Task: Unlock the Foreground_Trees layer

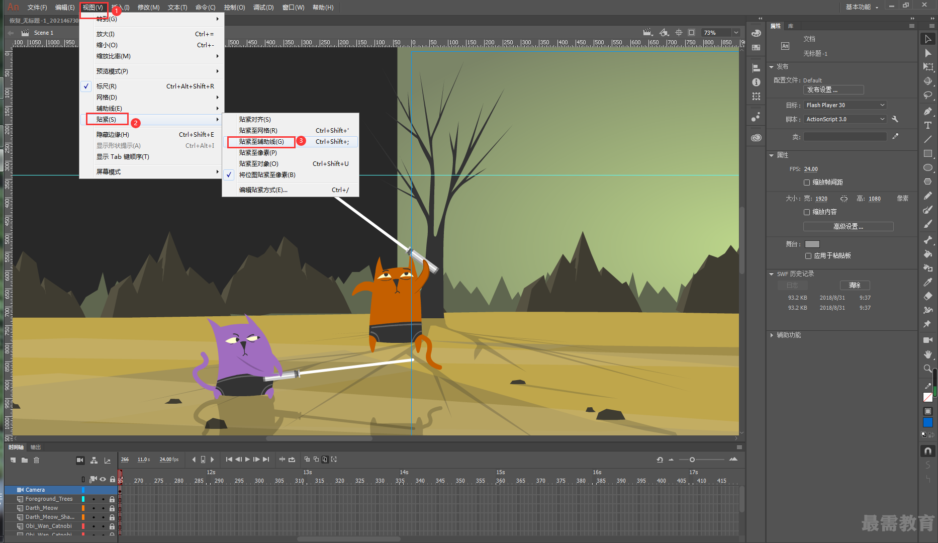Action: (x=112, y=499)
